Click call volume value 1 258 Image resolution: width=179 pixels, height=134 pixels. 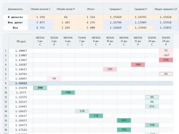(x=41, y=17)
